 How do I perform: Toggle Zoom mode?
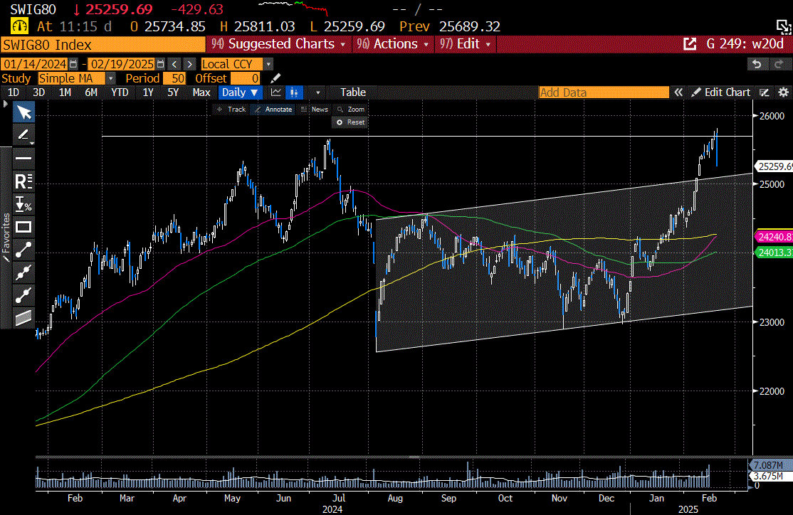pyautogui.click(x=350, y=109)
